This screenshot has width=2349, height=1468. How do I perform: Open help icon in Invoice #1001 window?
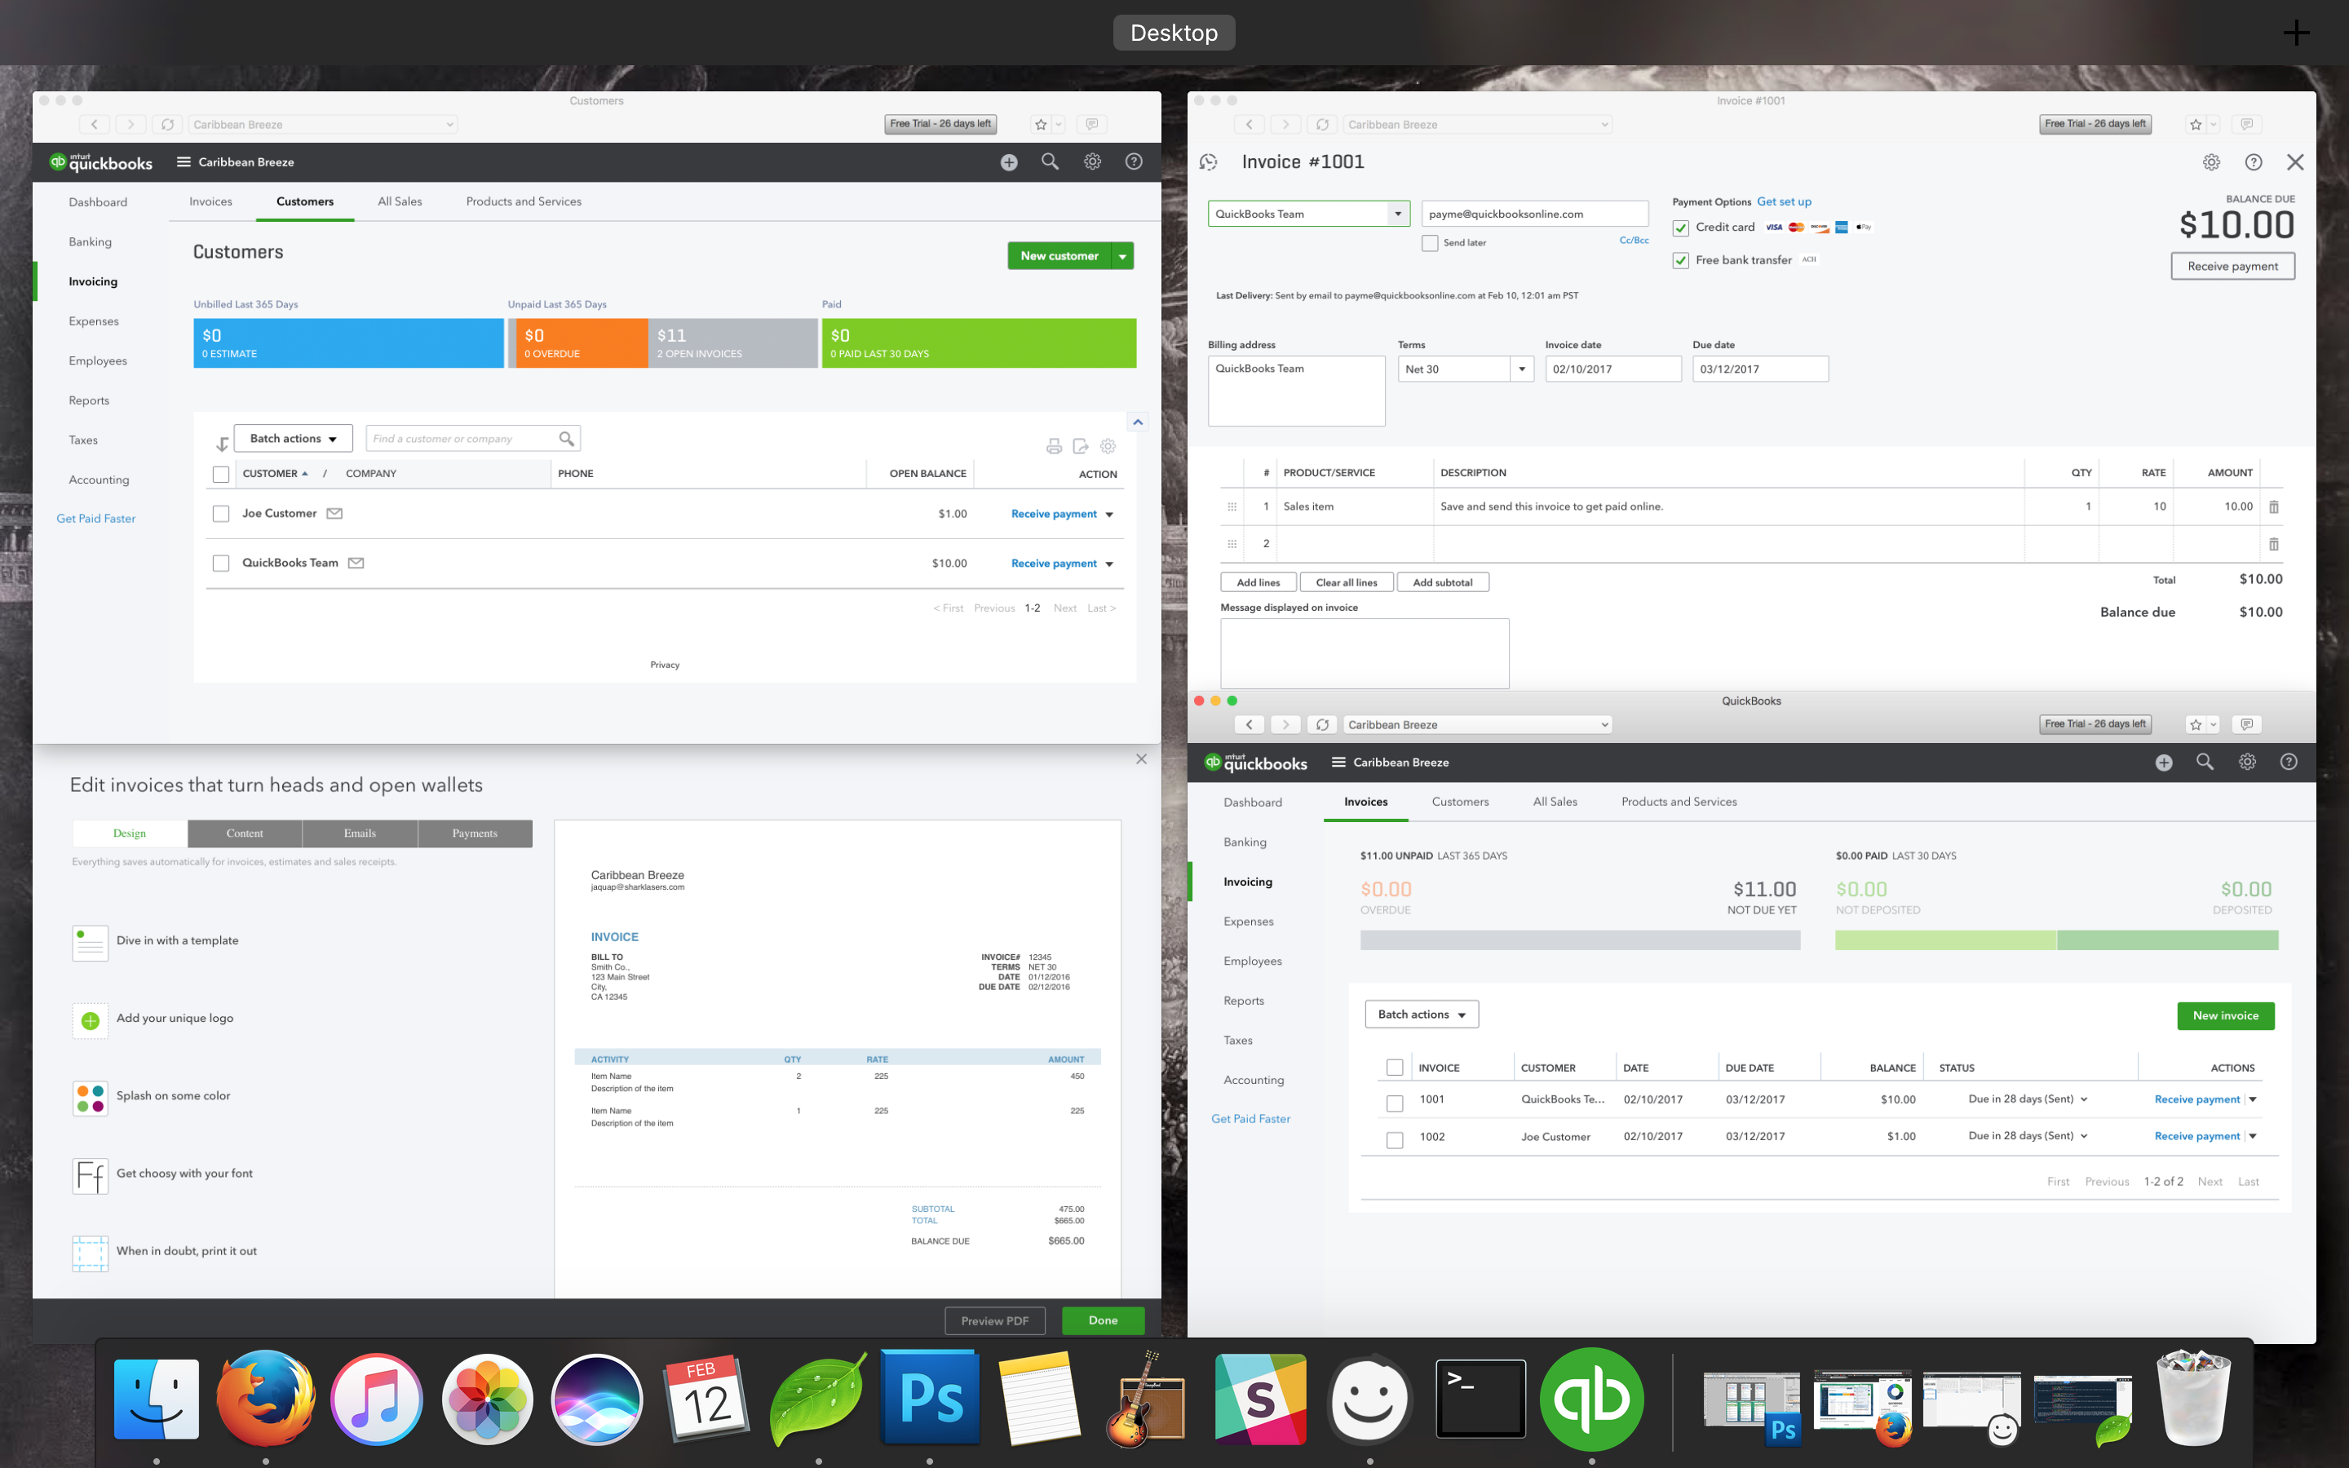pyautogui.click(x=2254, y=162)
